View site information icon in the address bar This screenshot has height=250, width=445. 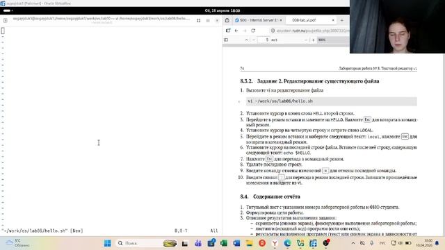click(x=273, y=31)
